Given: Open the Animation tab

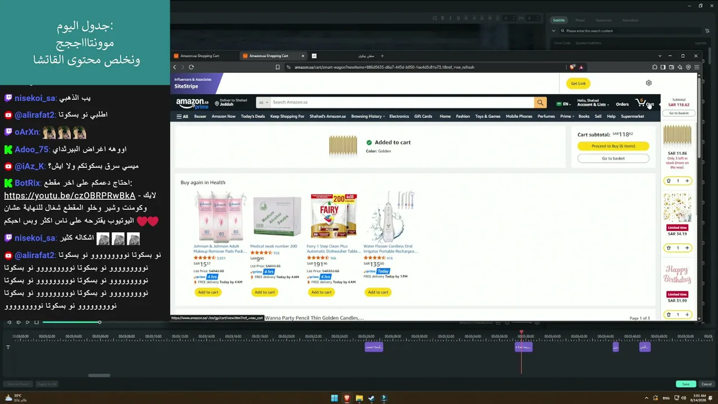Looking at the screenshot, I should coord(630,20).
